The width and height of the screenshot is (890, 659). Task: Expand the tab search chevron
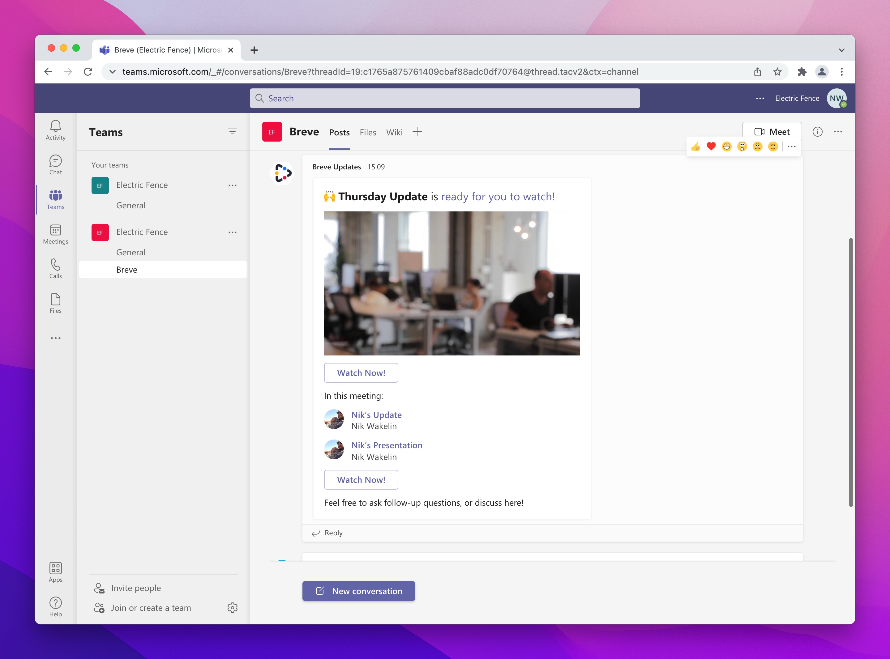pos(841,50)
